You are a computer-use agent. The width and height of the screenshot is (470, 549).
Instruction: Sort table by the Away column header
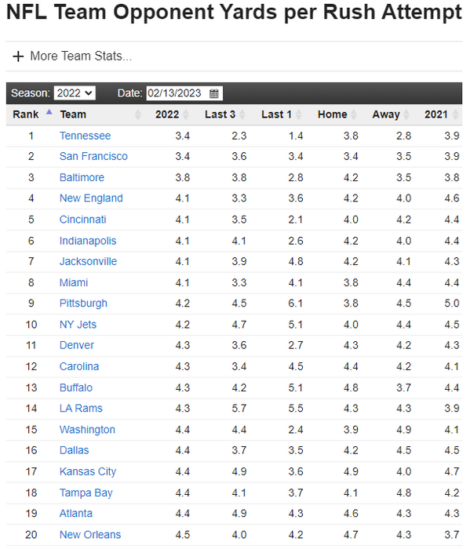click(386, 115)
